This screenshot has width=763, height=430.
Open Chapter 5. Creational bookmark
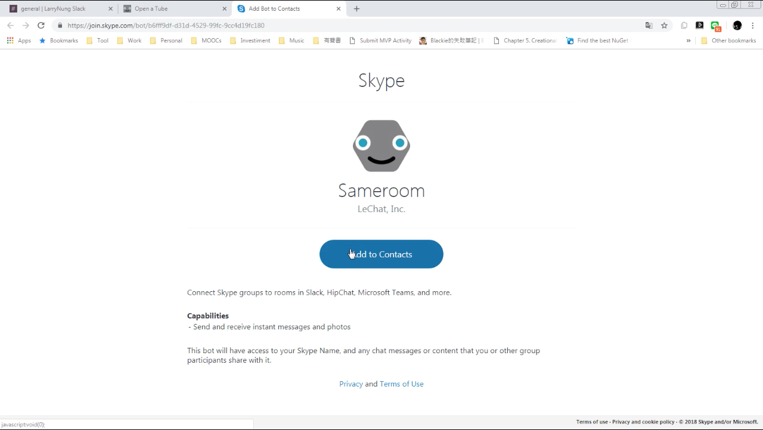pos(525,40)
